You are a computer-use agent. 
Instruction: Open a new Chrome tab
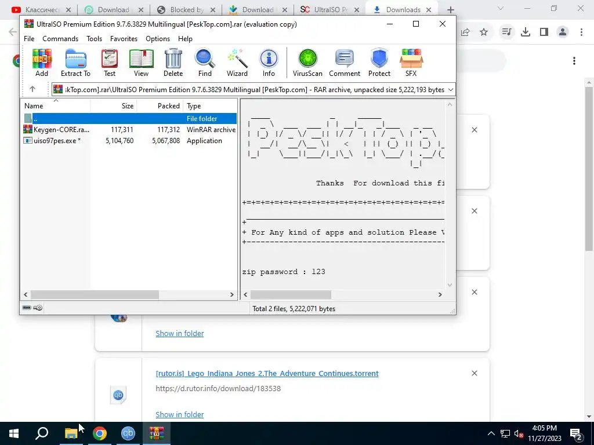(x=450, y=10)
